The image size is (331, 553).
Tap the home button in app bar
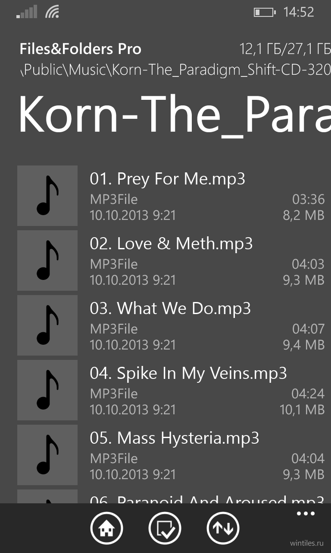pyautogui.click(x=106, y=528)
